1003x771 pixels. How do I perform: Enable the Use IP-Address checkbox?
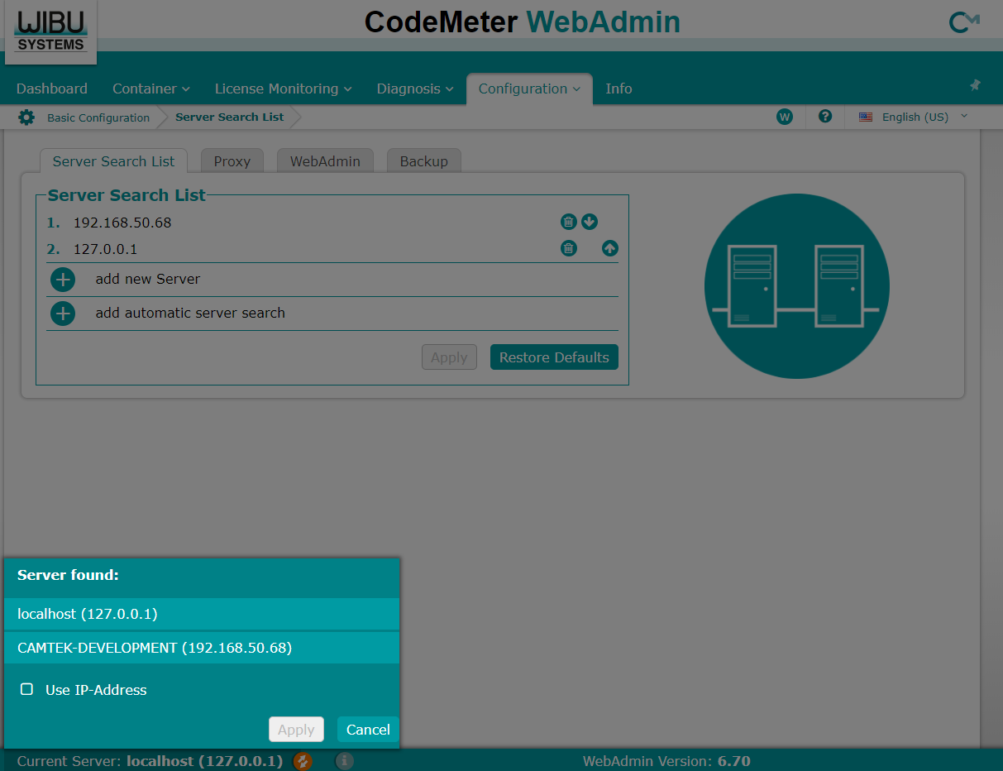[27, 689]
